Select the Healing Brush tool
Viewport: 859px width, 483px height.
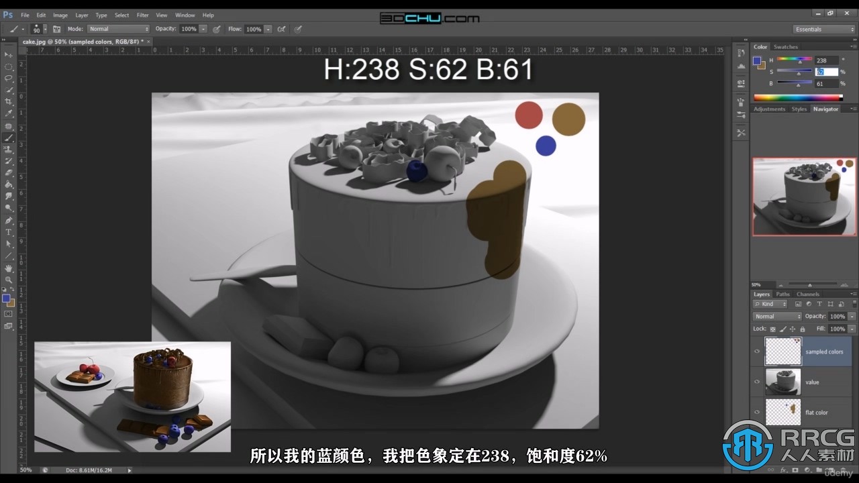9,125
